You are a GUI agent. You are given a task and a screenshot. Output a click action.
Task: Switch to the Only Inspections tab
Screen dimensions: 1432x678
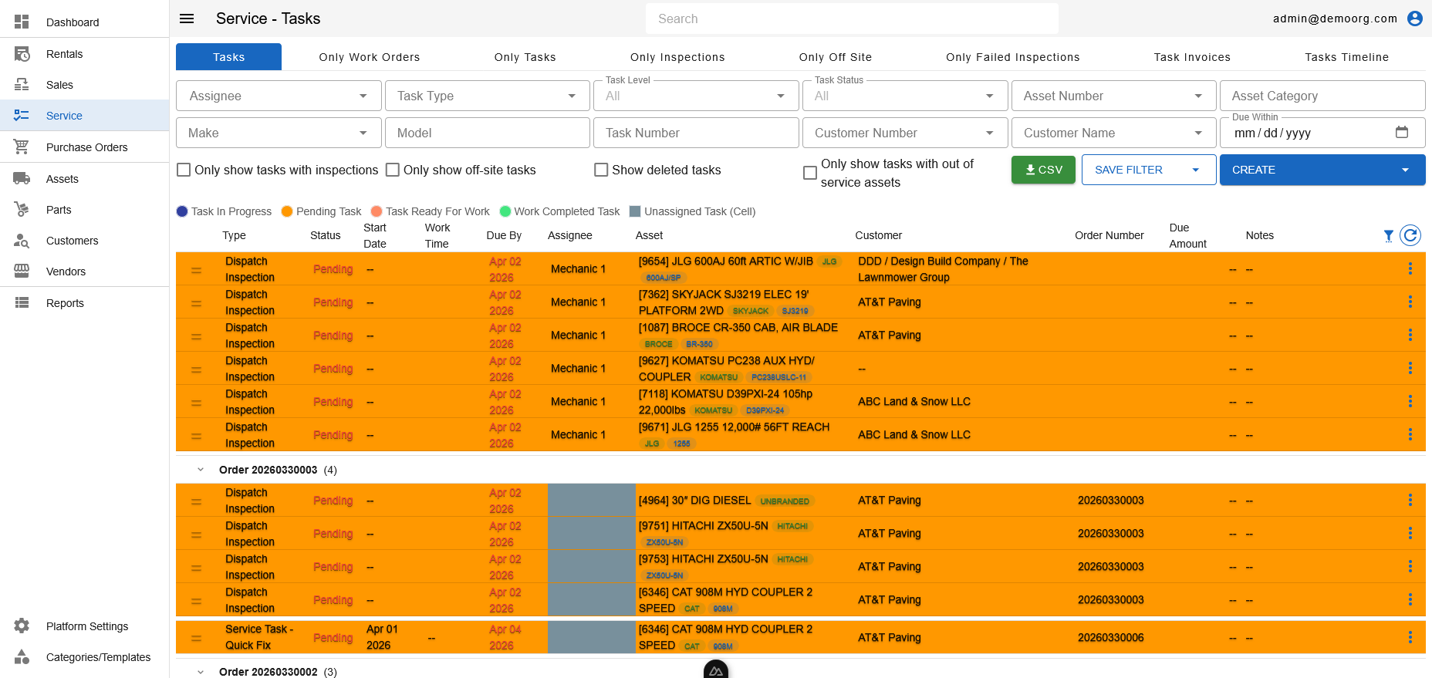pos(677,57)
